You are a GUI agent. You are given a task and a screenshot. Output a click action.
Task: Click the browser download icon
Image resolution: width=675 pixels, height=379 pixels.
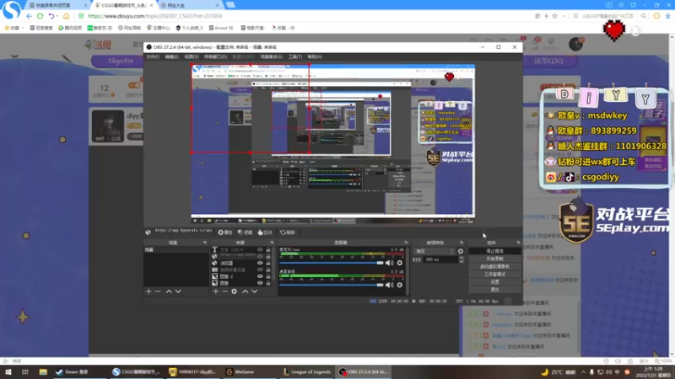click(x=667, y=16)
